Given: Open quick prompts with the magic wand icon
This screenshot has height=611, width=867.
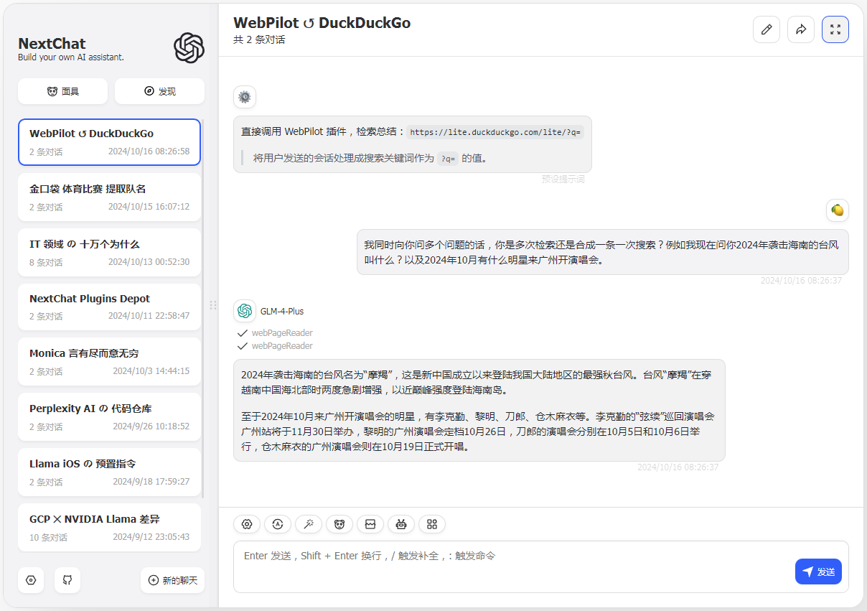Looking at the screenshot, I should point(309,524).
